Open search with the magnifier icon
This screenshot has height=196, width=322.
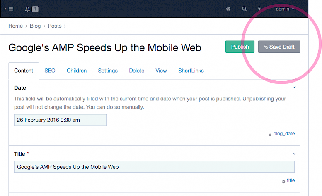click(244, 9)
